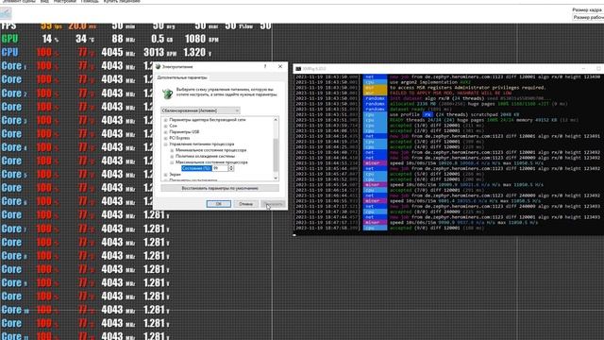Image resolution: width=604 pixels, height=340 pixels.
Task: Click the XMRig console window title icon
Action: tap(298, 69)
